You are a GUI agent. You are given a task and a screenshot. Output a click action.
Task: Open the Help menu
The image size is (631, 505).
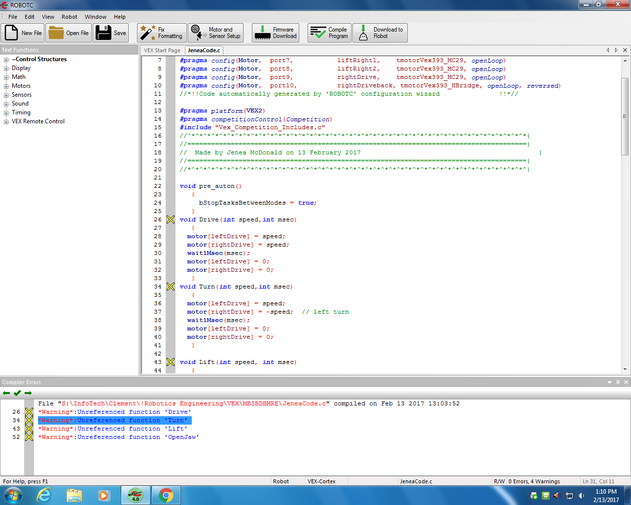[x=120, y=17]
